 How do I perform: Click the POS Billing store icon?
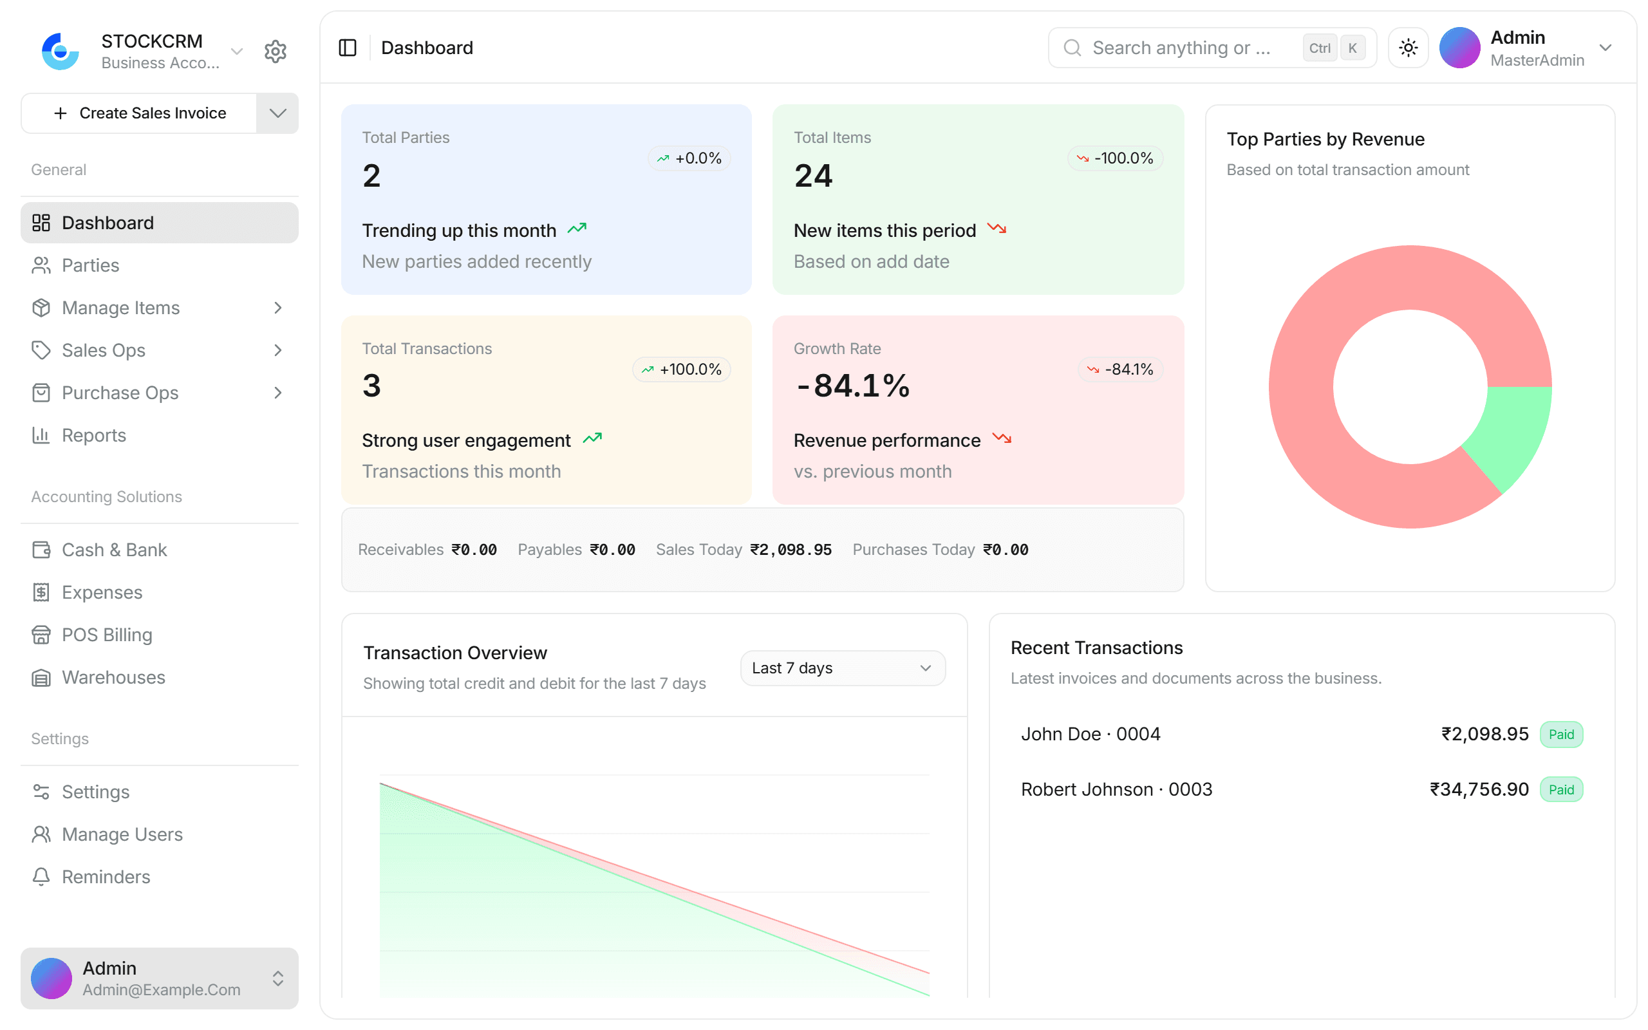pyautogui.click(x=41, y=635)
